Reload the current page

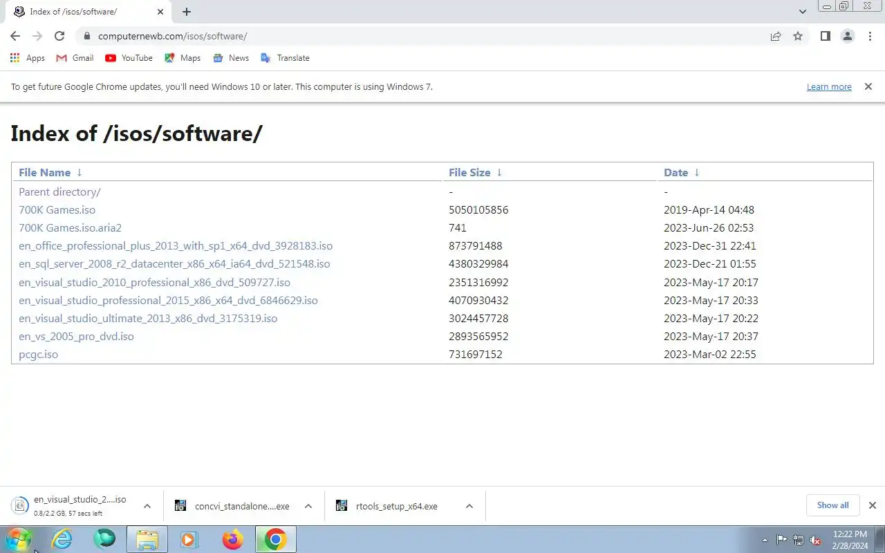(x=59, y=36)
